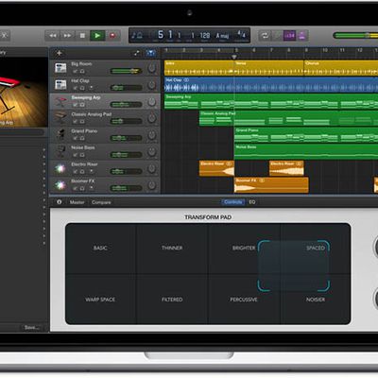378x378 pixels.
Task: Select the Boomer FX orange audio region
Action: point(271,185)
